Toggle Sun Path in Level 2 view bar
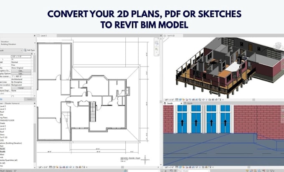 pos(57,167)
